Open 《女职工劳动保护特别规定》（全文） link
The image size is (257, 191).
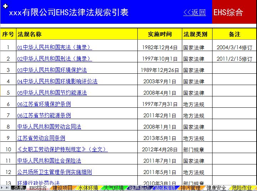[62, 149]
